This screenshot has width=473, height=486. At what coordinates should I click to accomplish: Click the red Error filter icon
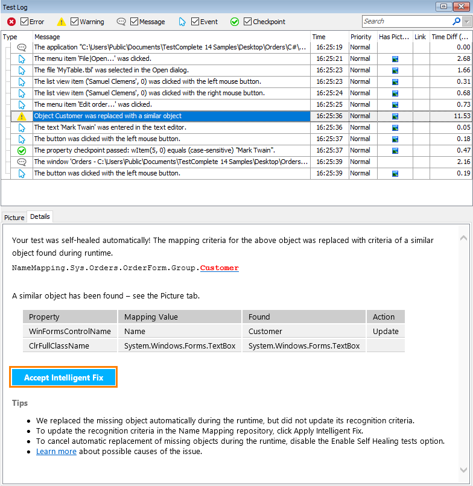pos(11,22)
